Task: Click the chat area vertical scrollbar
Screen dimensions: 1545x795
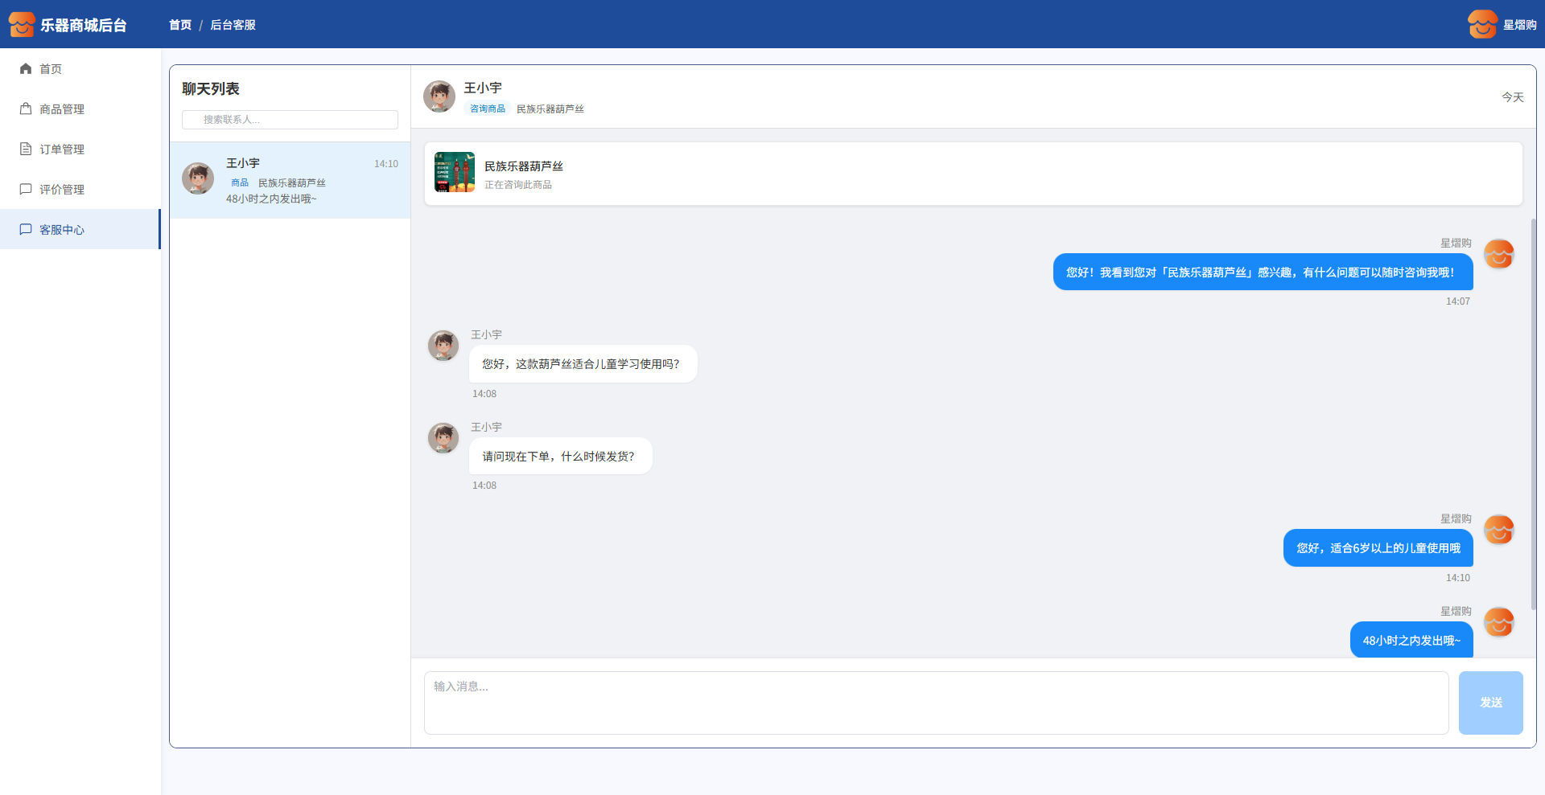Action: tap(1533, 414)
